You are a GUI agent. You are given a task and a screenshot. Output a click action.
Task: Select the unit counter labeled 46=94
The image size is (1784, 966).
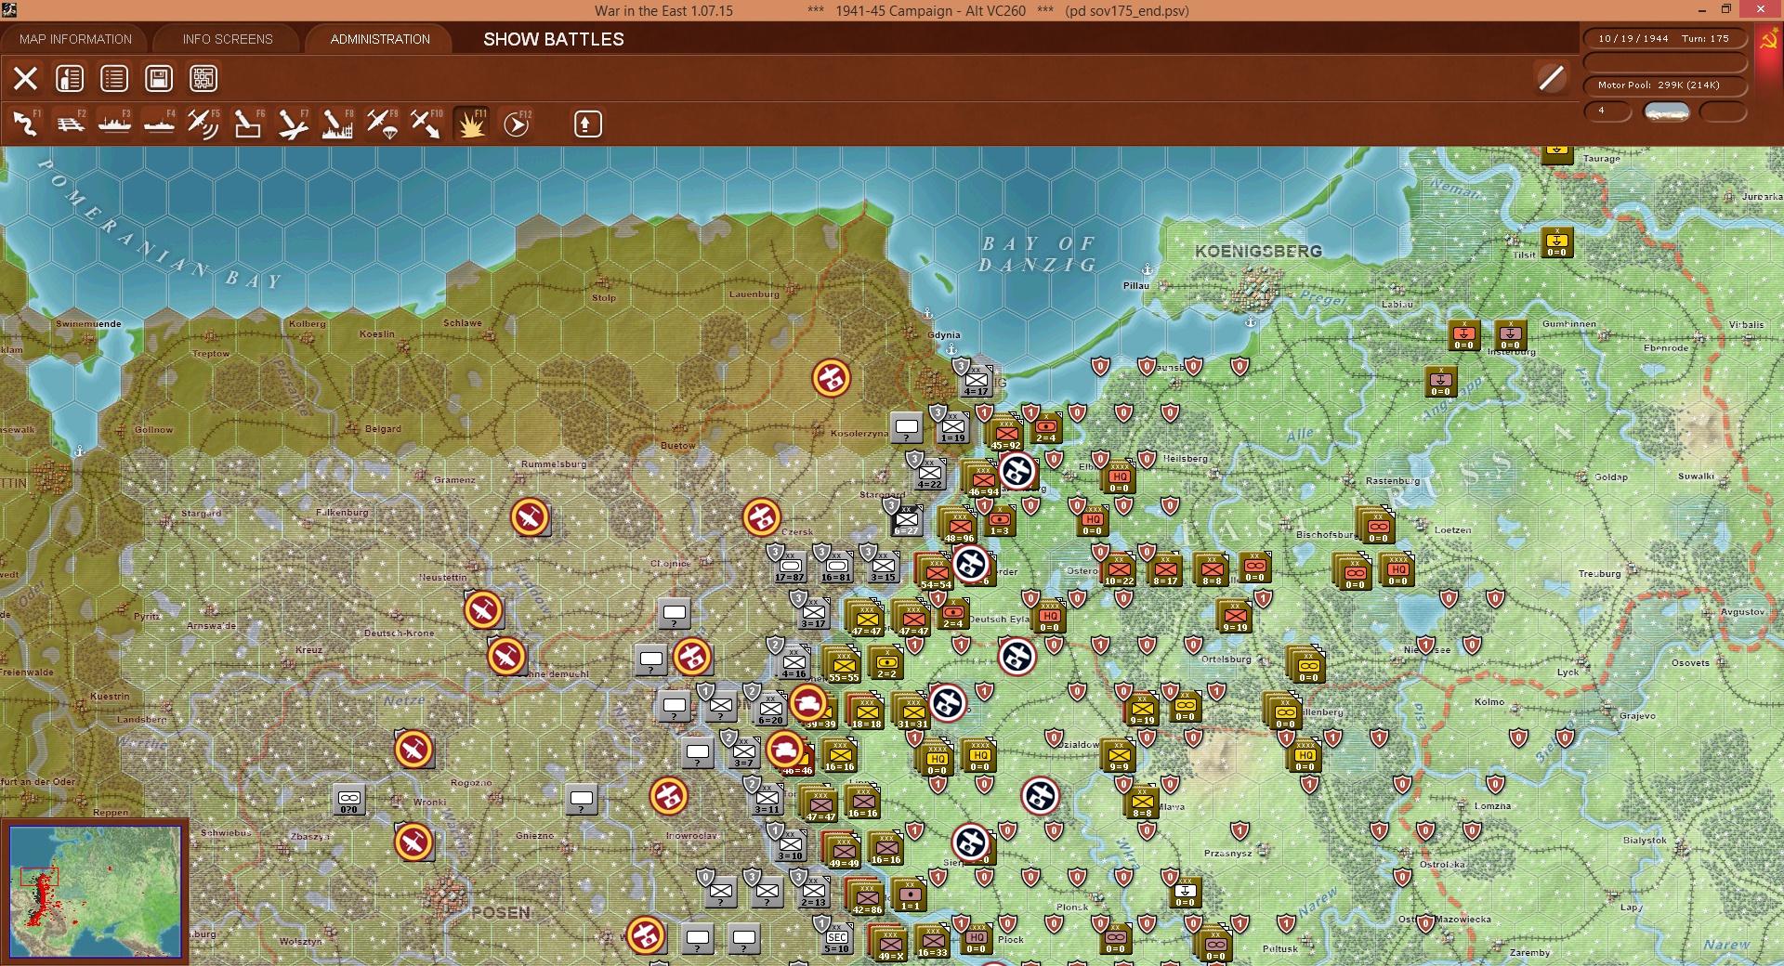tap(983, 480)
